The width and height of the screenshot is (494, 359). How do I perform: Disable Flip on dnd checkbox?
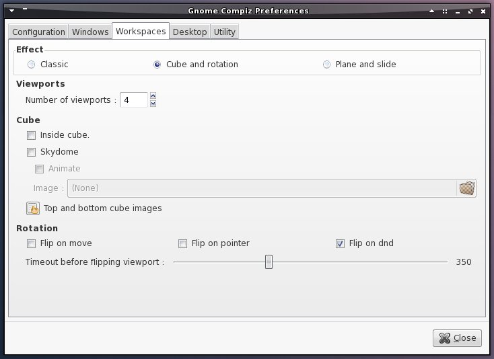[340, 243]
